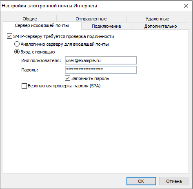Focus the Пароль input field
The width and height of the screenshot is (193, 189).
(101, 70)
